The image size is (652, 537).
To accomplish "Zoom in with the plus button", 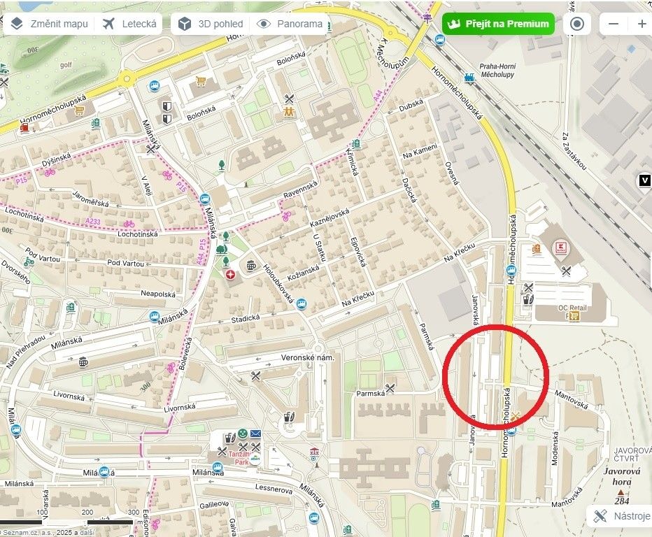I will (x=642, y=24).
